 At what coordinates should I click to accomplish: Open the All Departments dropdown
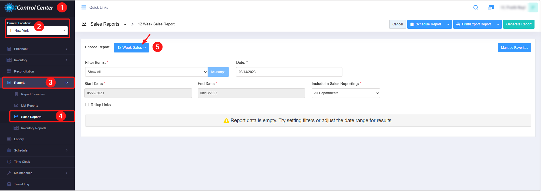click(346, 93)
